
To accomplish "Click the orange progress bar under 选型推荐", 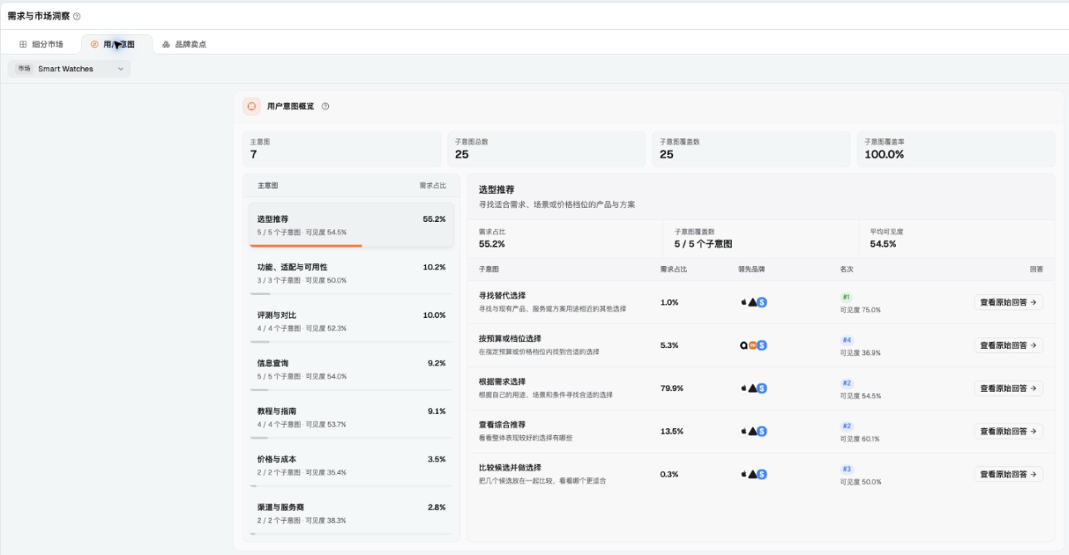I will point(306,246).
